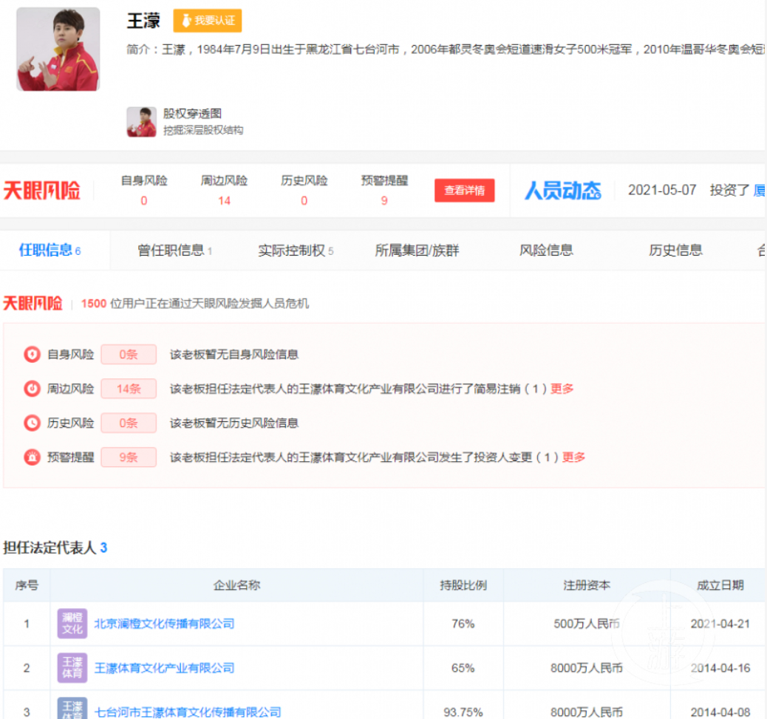Click the 成立日期 column header
The height and width of the screenshot is (719, 767).
tap(720, 585)
